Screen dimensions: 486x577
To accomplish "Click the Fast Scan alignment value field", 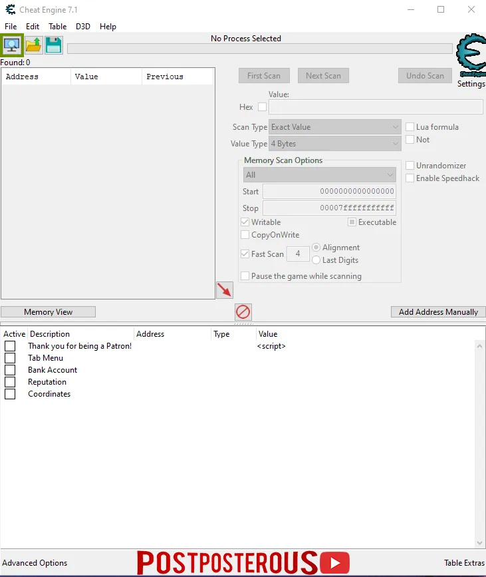I will click(x=298, y=254).
